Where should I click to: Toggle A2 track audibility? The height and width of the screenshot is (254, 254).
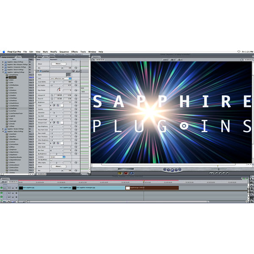1,197
